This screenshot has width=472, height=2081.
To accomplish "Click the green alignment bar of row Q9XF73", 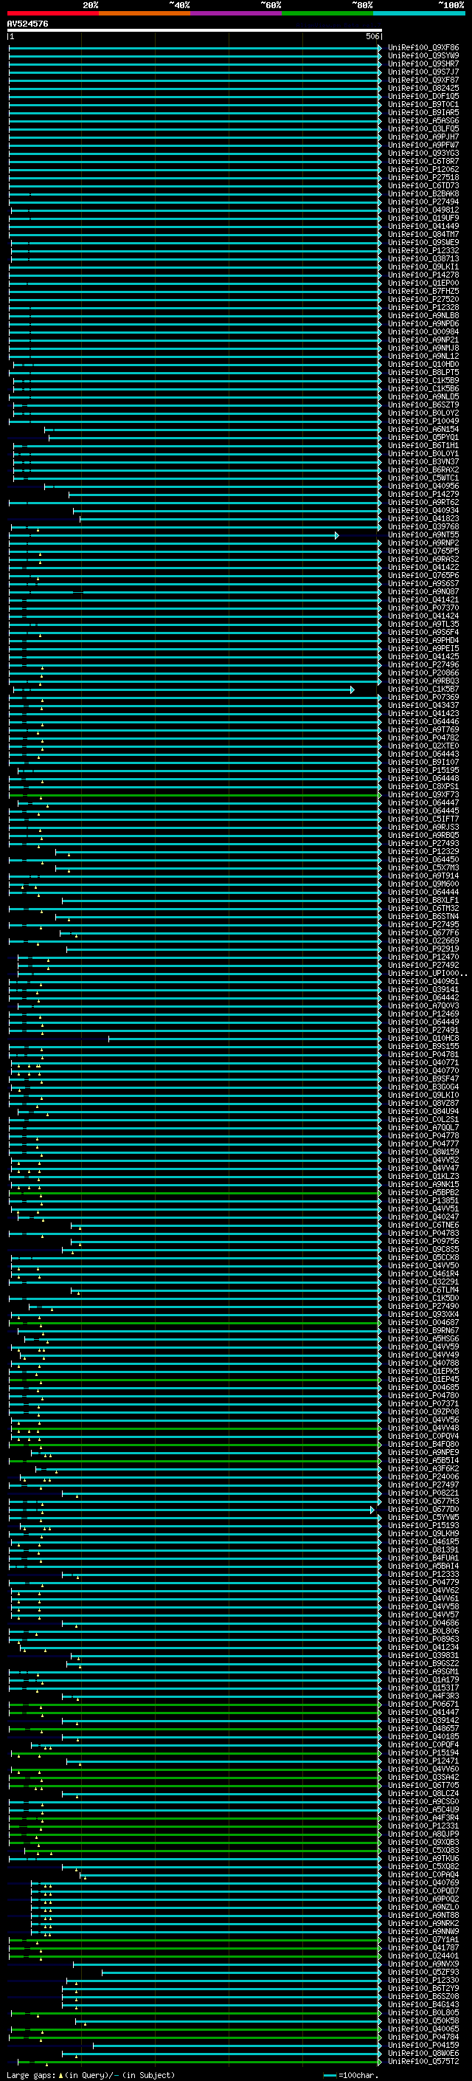I will [195, 795].
